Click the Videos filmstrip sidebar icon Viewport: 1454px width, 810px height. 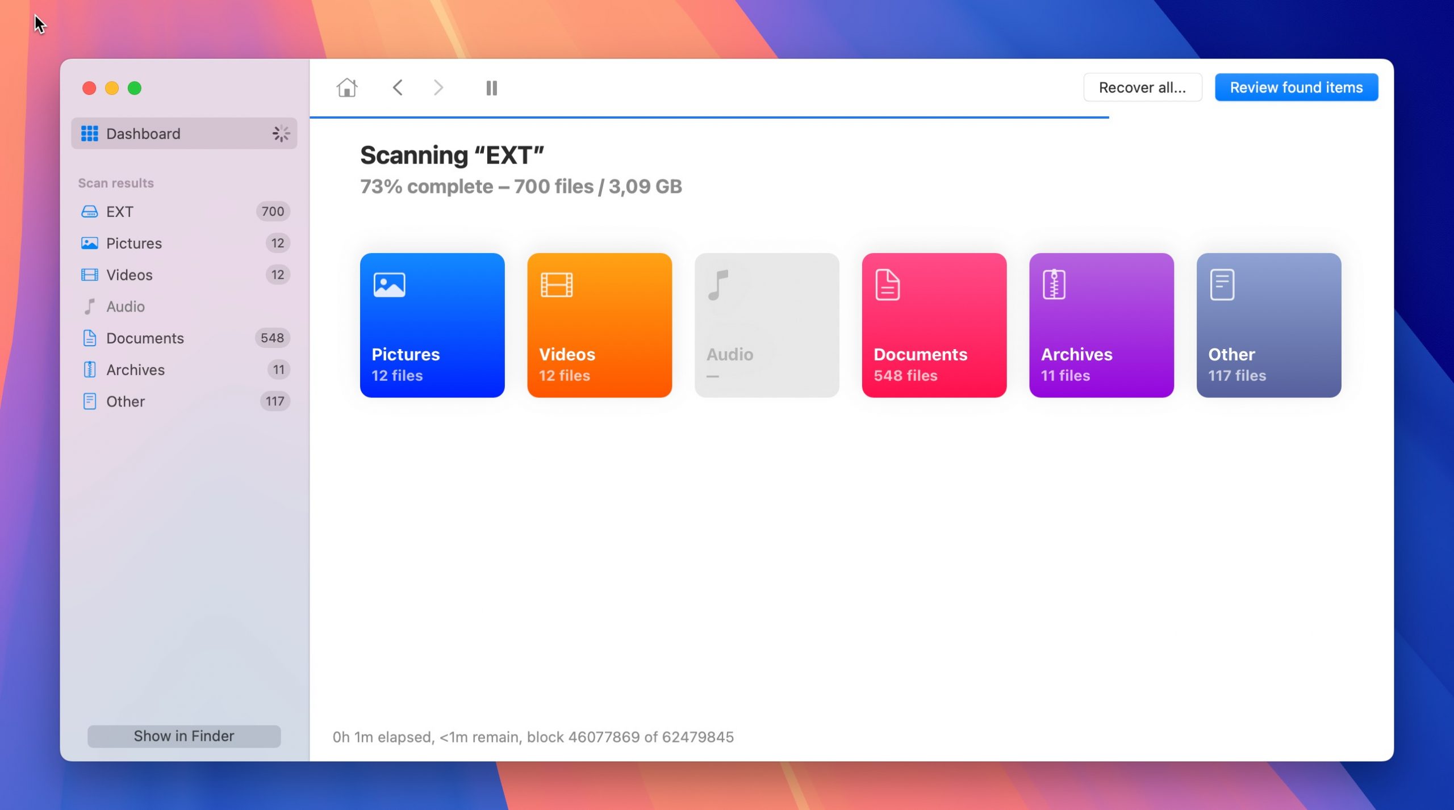pos(89,275)
